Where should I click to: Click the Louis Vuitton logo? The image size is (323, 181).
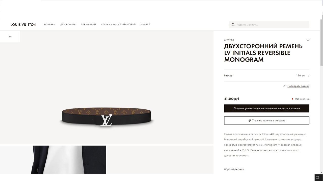click(23, 25)
